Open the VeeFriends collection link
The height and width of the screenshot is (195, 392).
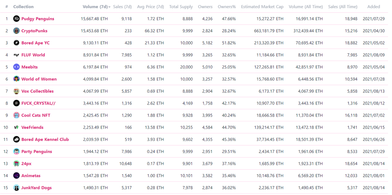click(x=33, y=127)
